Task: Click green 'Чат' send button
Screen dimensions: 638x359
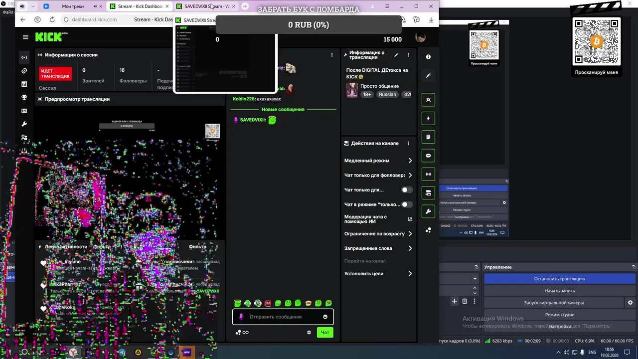Action: pyautogui.click(x=325, y=333)
